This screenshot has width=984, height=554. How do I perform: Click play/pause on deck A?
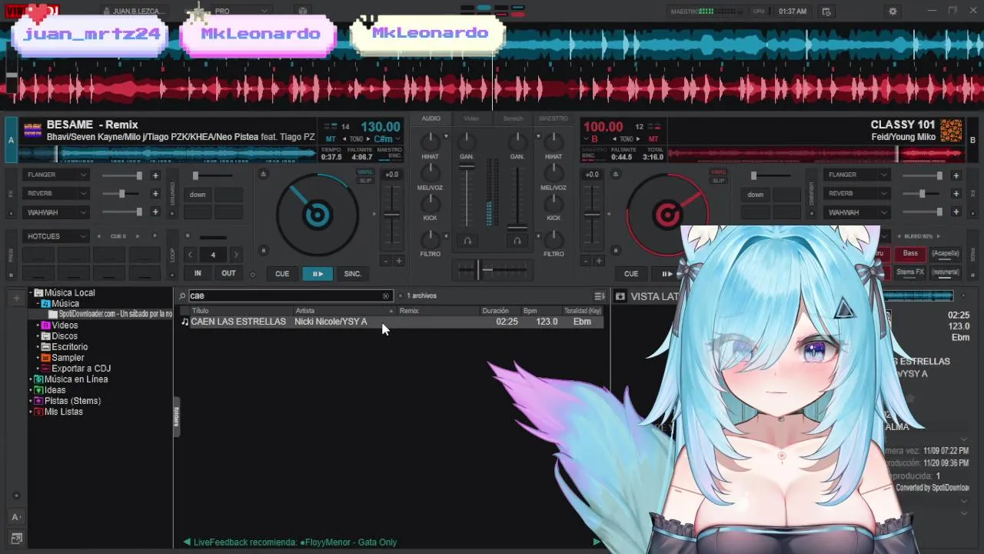pos(317,274)
